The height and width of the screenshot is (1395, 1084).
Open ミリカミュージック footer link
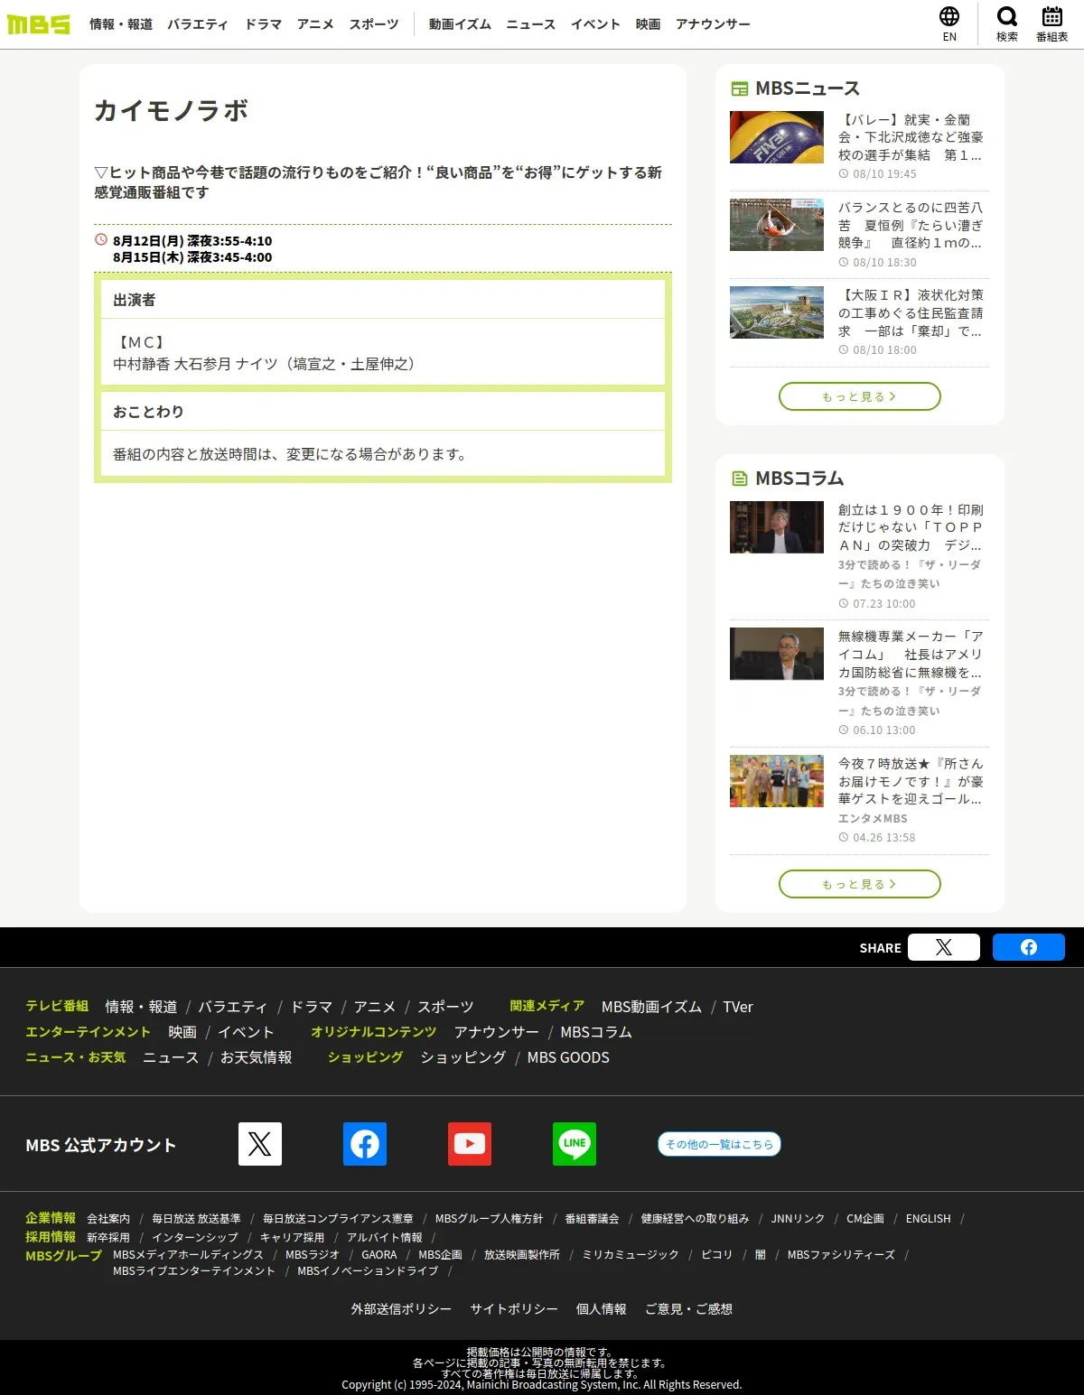[631, 1255]
